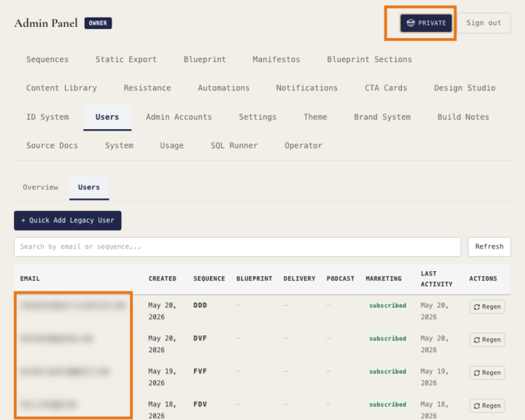Click Regen for the DDD row
Image resolution: width=525 pixels, height=420 pixels.
pos(487,307)
